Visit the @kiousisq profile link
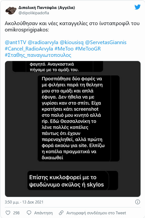 pos(71,42)
